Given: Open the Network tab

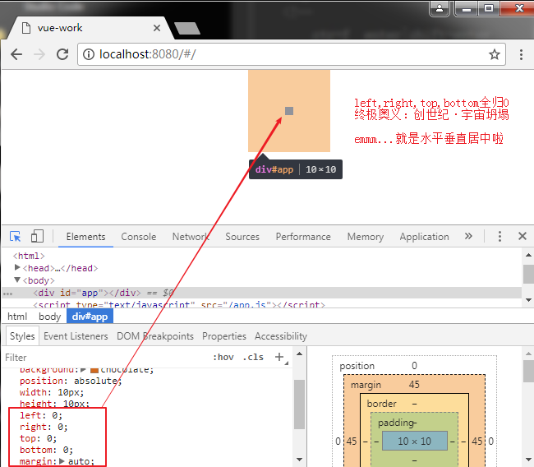Looking at the screenshot, I should point(191,237).
